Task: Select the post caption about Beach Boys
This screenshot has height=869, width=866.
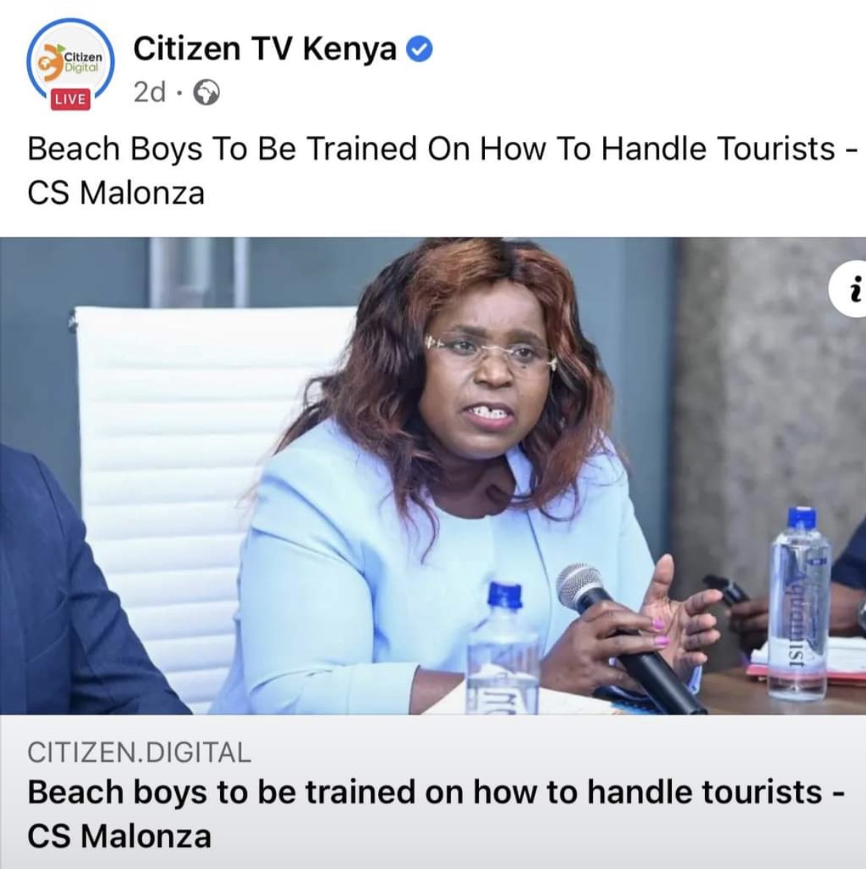Action: coord(443,171)
